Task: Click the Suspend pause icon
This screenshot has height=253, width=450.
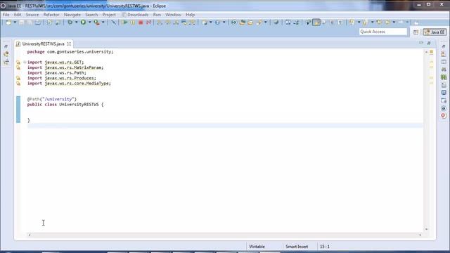Action: (x=133, y=22)
